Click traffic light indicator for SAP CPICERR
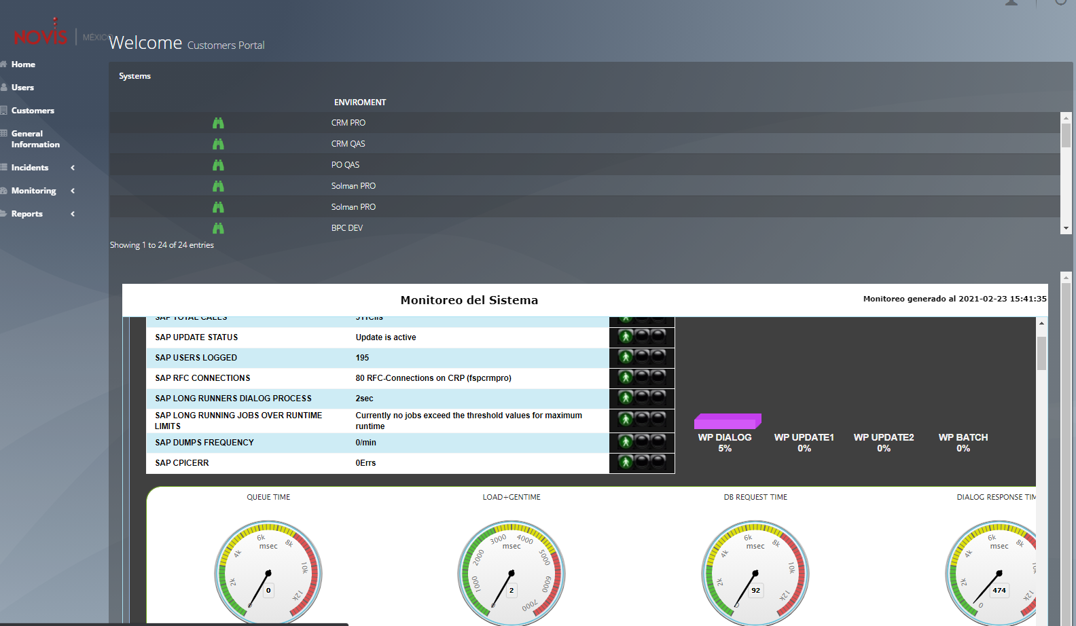Screen dimensions: 1076x626 click(x=641, y=462)
